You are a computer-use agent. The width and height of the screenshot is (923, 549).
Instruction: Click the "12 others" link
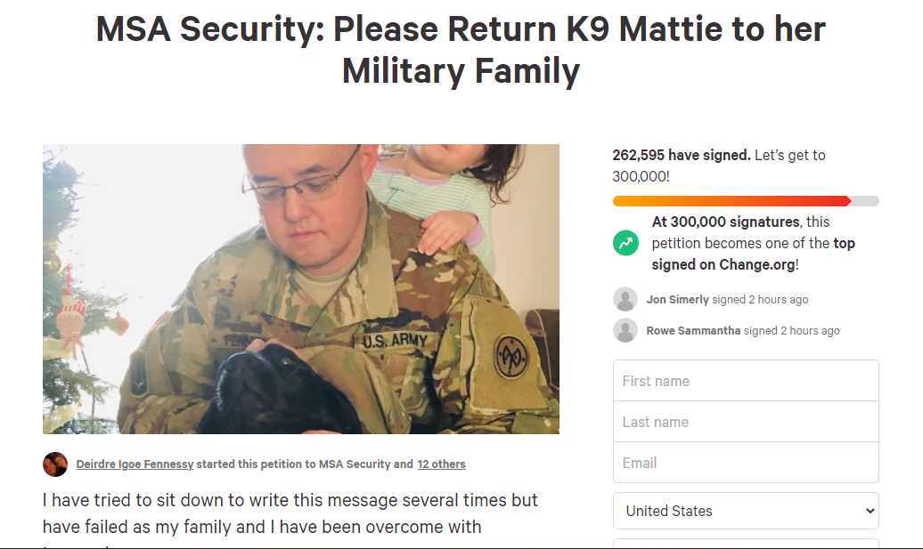point(441,464)
